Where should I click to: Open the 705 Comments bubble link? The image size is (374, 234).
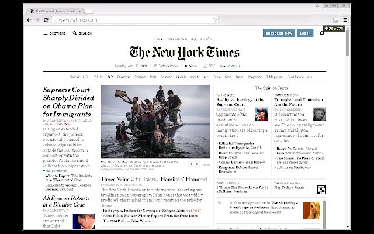click(x=54, y=171)
